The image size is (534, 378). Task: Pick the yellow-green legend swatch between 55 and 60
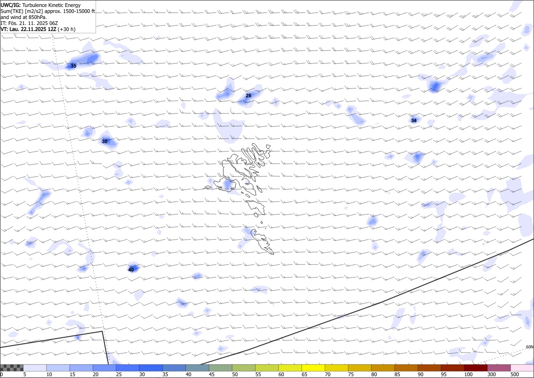coord(267,368)
